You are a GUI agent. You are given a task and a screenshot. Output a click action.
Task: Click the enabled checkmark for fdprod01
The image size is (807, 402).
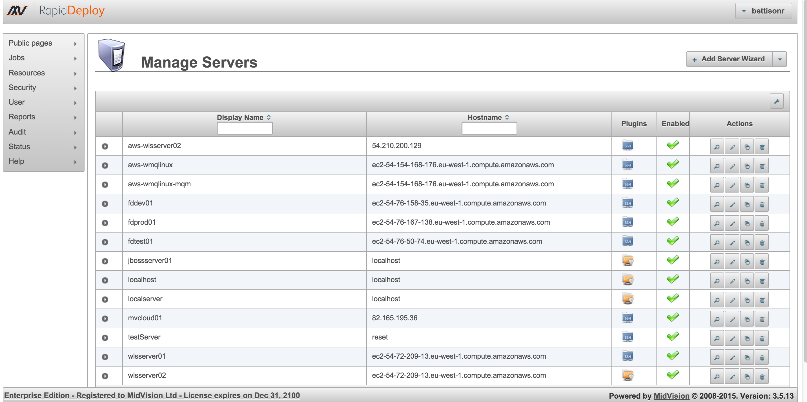[x=673, y=222]
